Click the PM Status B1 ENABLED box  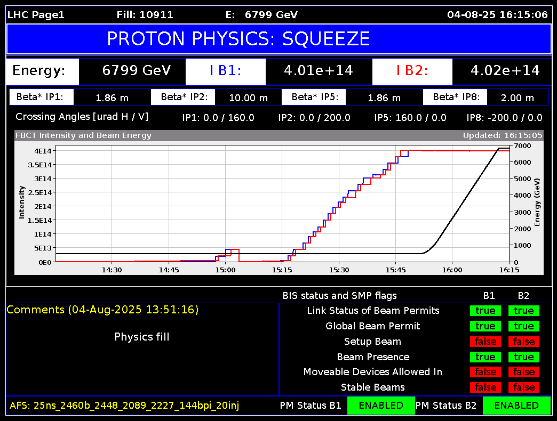[380, 406]
